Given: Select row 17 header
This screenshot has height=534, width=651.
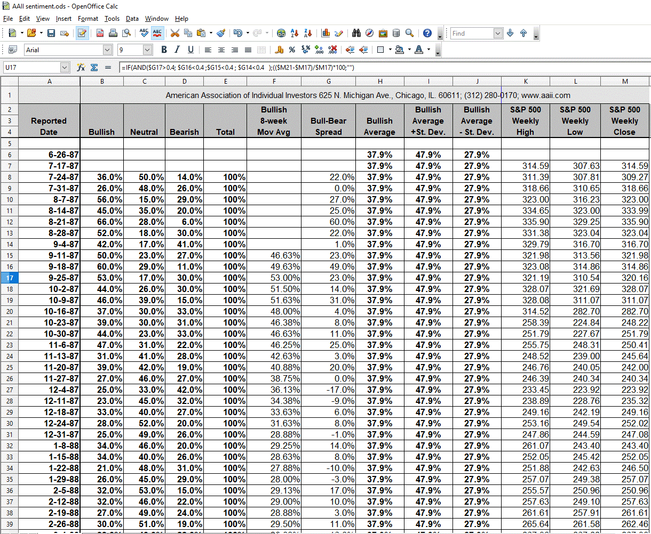Looking at the screenshot, I should (9, 278).
